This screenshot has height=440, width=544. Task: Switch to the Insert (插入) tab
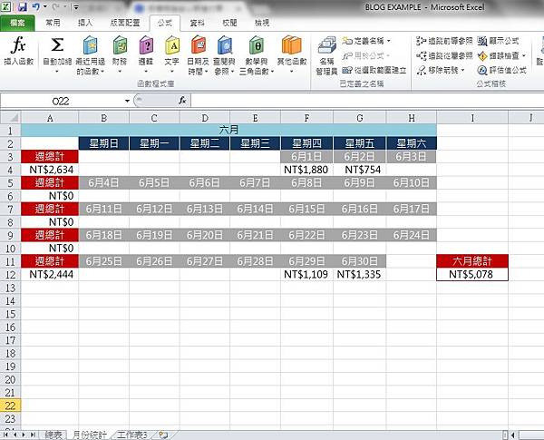click(x=85, y=23)
